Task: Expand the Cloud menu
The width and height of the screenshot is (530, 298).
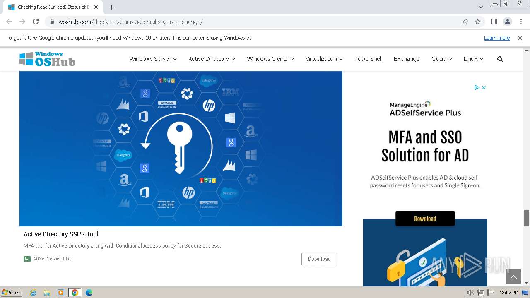Action: 441,59
